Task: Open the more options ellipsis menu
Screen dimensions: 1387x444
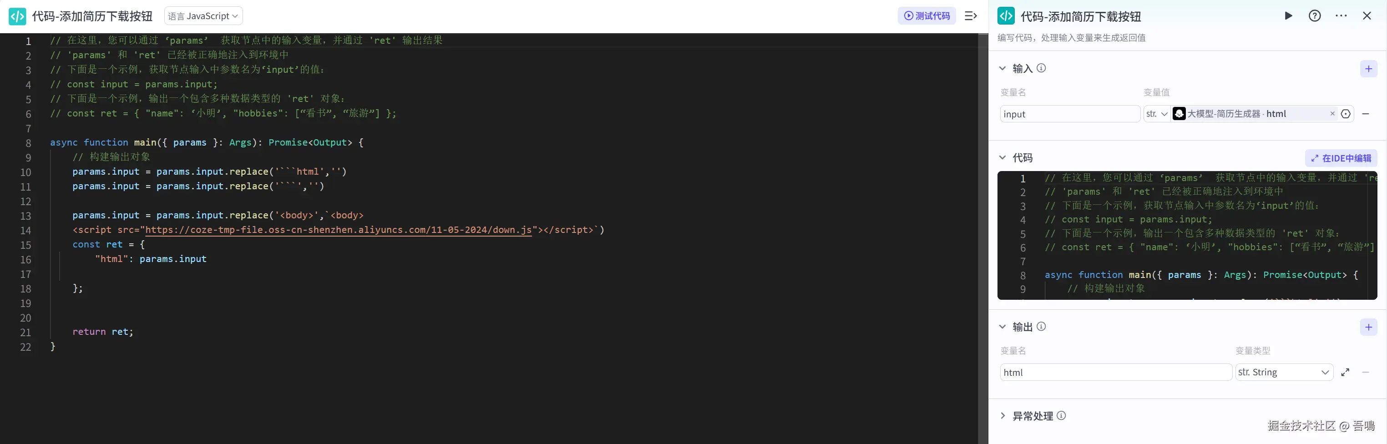Action: 1341,16
